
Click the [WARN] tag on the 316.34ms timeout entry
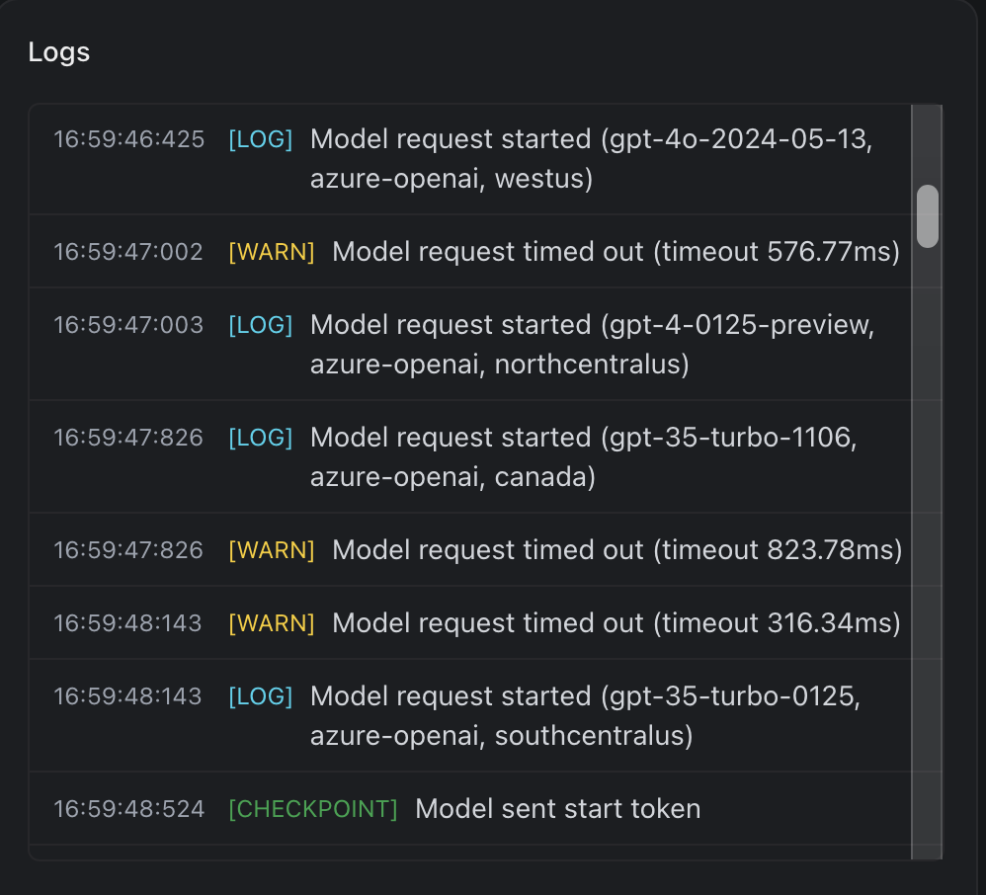pos(271,623)
